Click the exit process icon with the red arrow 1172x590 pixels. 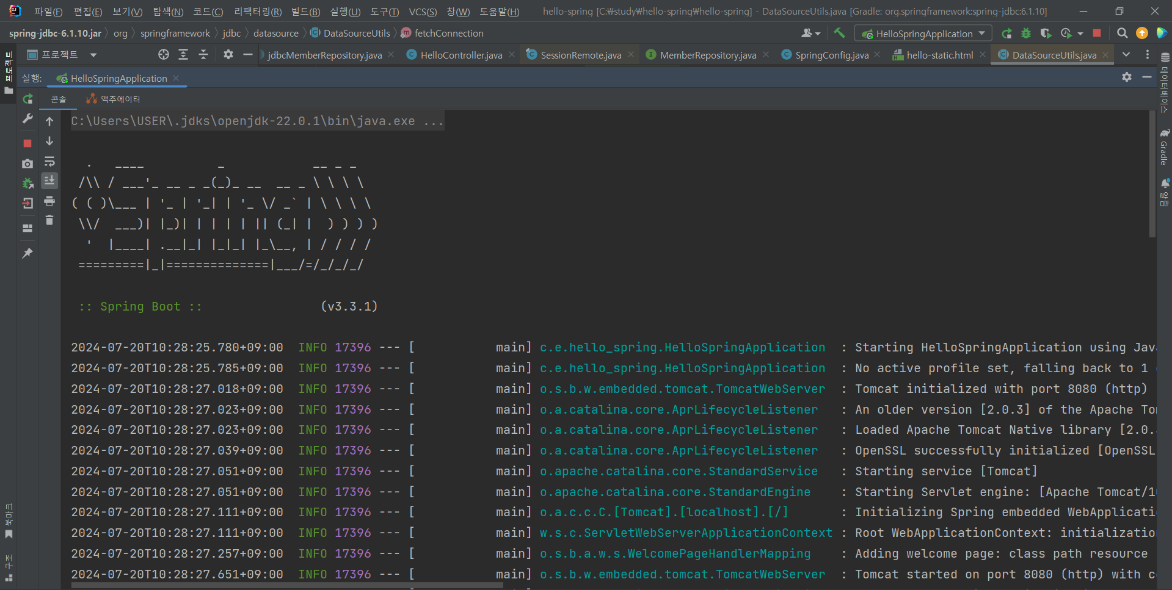coord(27,203)
